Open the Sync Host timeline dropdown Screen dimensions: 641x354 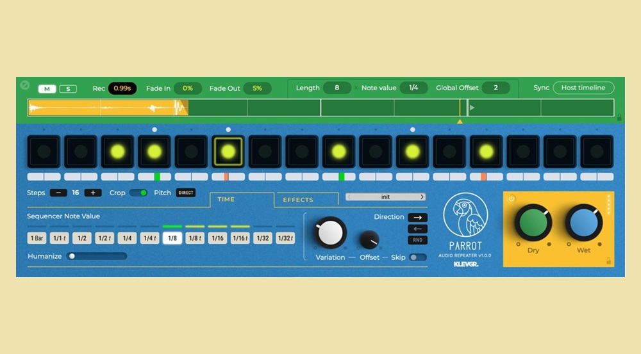(x=583, y=88)
